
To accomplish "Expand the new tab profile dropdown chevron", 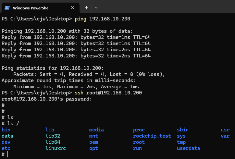I will (96, 7).
